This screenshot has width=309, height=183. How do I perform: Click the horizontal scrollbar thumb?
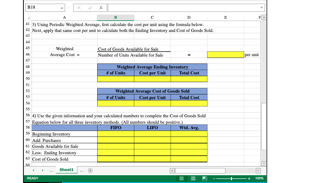point(200,171)
